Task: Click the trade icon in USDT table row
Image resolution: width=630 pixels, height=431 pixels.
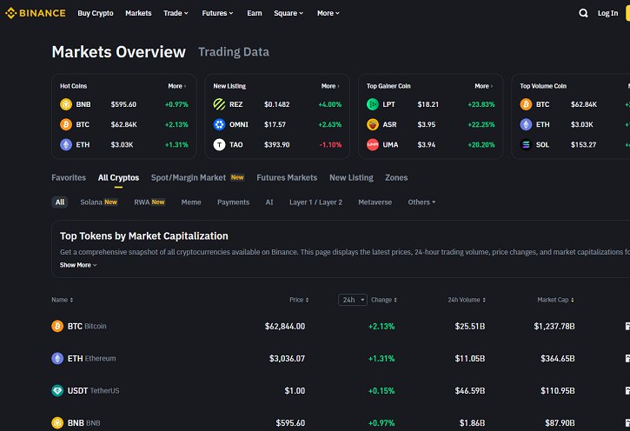Action: click(627, 390)
